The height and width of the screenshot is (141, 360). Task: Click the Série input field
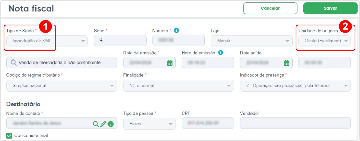[120, 41]
